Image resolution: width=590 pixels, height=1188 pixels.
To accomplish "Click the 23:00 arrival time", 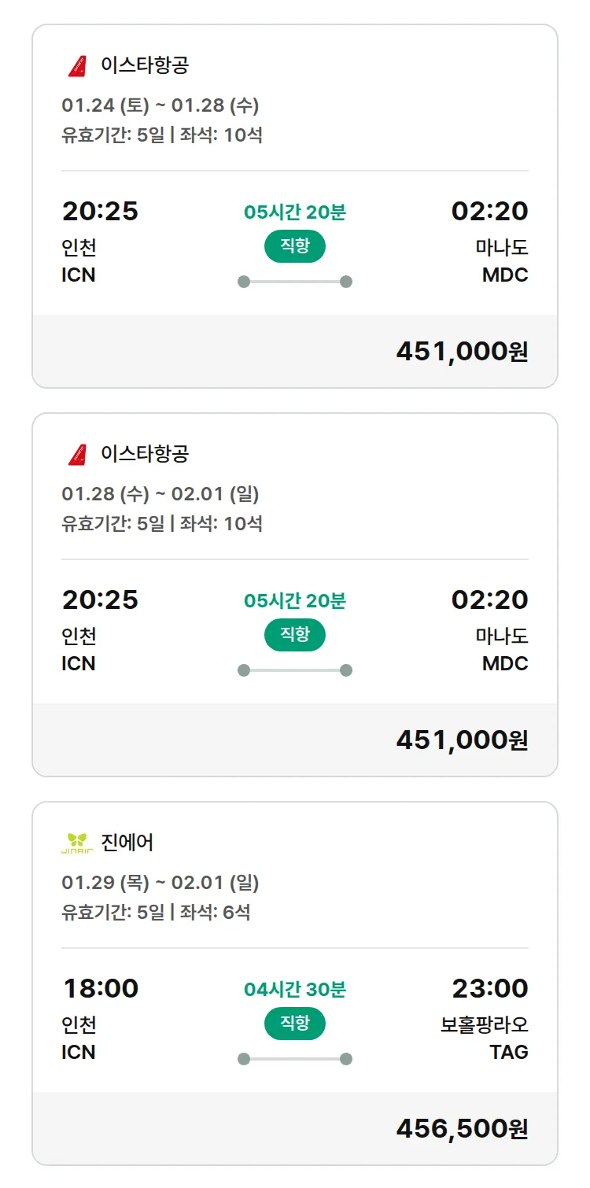I will click(x=489, y=988).
